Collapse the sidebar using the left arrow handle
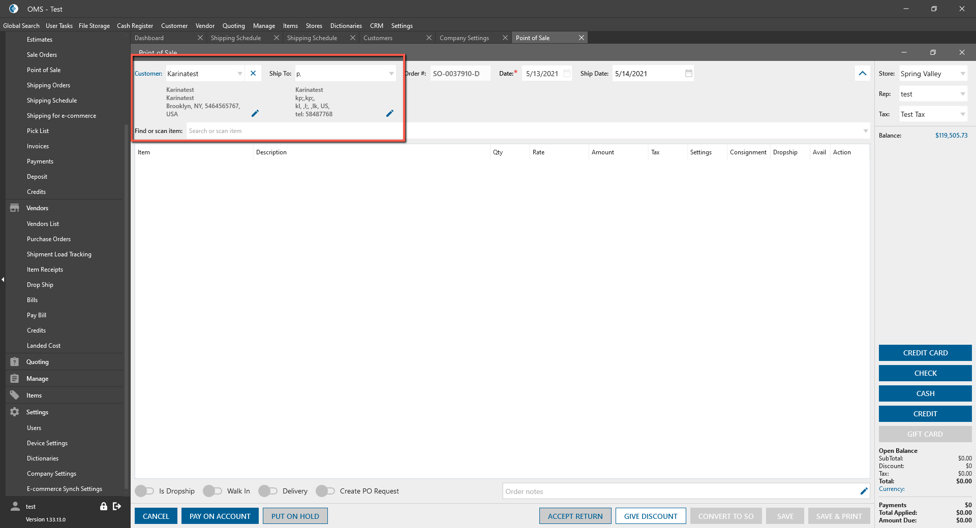 tap(3, 280)
